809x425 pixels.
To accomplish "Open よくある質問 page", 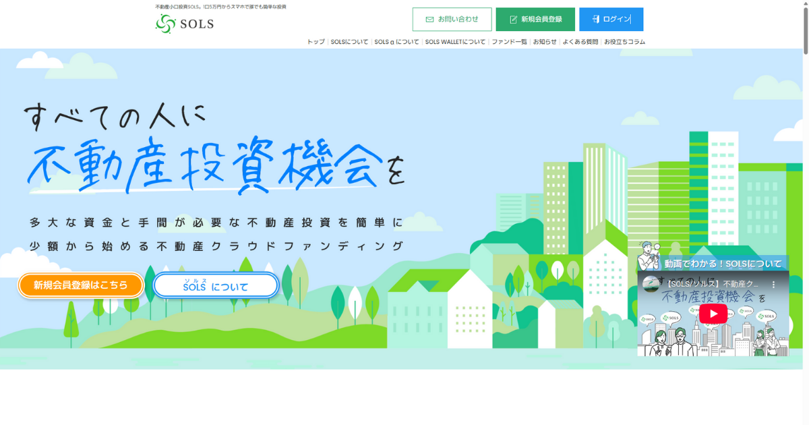I will 580,42.
